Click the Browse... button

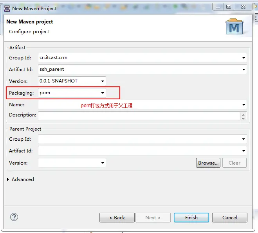click(208, 163)
